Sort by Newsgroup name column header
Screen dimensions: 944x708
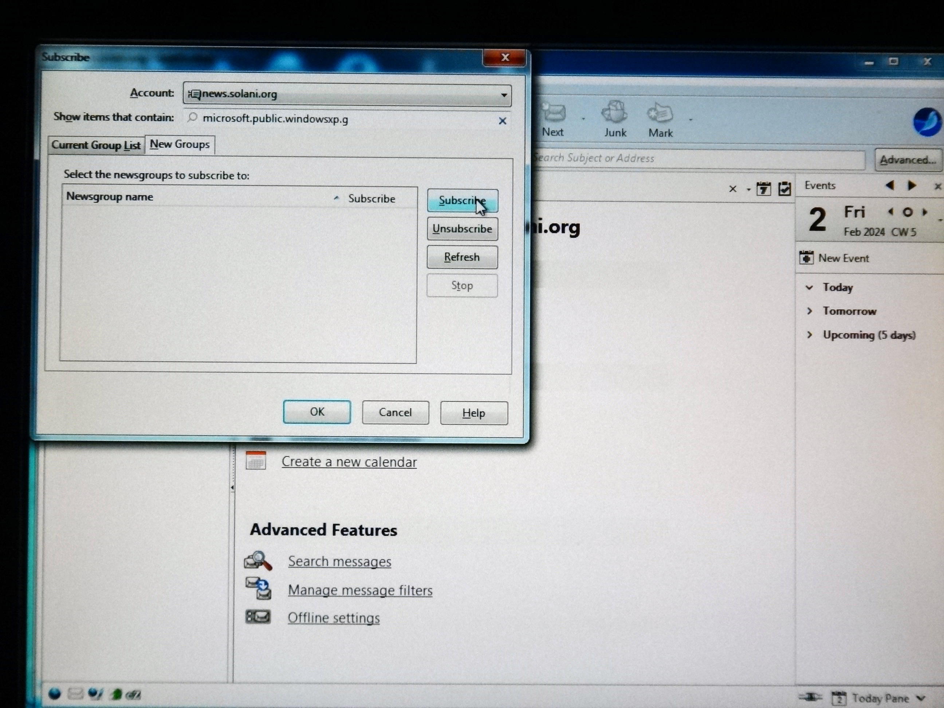pos(202,197)
